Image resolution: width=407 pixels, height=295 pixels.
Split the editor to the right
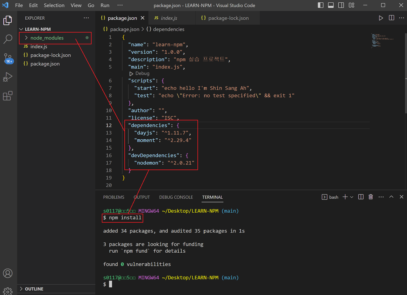click(392, 18)
